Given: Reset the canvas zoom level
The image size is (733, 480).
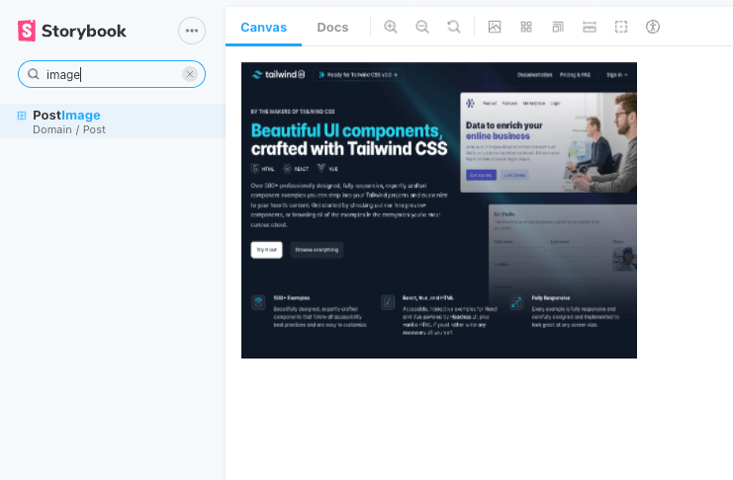Looking at the screenshot, I should [x=454, y=27].
